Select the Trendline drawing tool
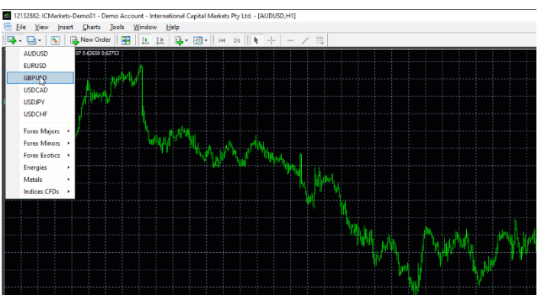The width and height of the screenshot is (541, 301). point(305,40)
